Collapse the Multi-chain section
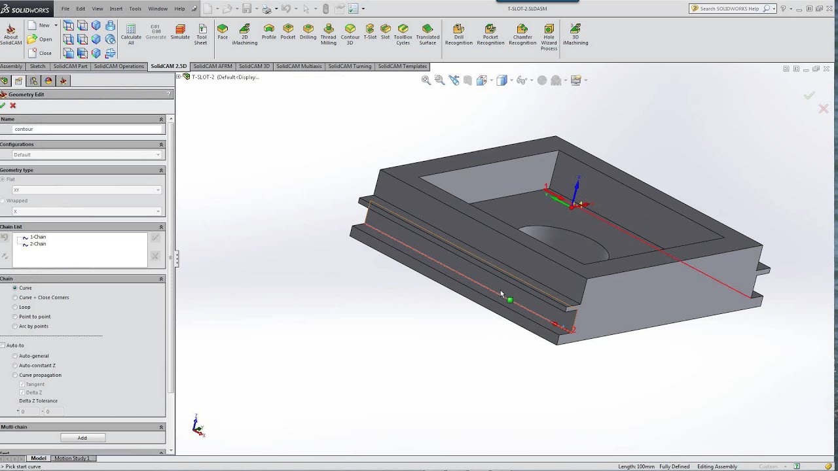The width and height of the screenshot is (838, 471). click(x=161, y=427)
